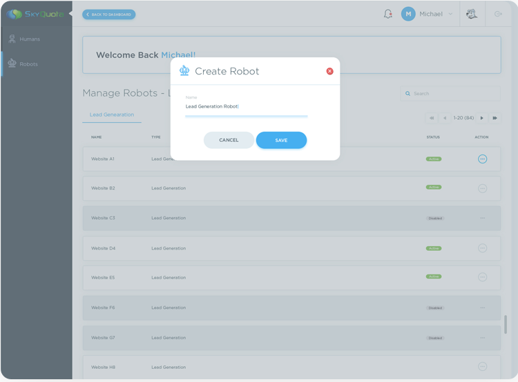The width and height of the screenshot is (518, 382).
Task: Go to the next page of robots
Action: click(x=482, y=118)
